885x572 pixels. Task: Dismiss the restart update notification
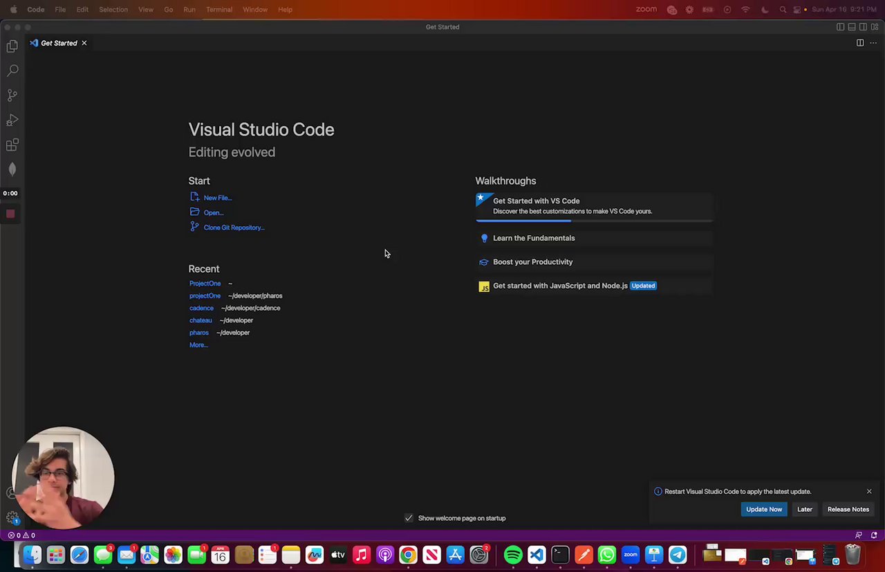click(869, 492)
